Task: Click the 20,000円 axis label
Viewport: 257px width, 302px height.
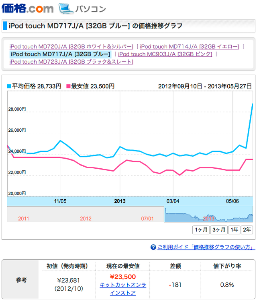Action: click(17, 193)
